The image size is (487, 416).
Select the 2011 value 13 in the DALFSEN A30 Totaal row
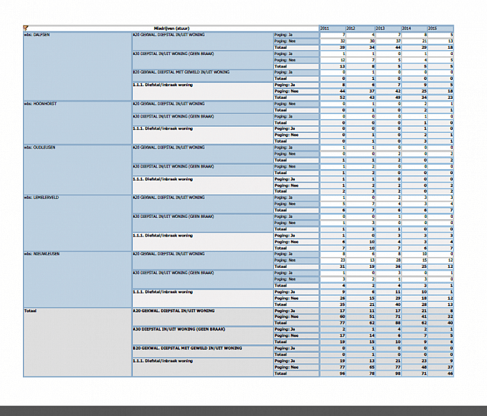(342, 67)
